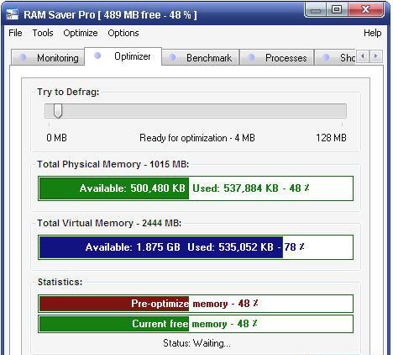Open the partially hidden Sho tab

[335, 57]
